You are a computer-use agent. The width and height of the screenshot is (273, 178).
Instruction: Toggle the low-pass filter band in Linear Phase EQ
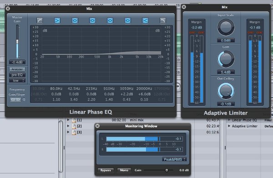coord(163,21)
